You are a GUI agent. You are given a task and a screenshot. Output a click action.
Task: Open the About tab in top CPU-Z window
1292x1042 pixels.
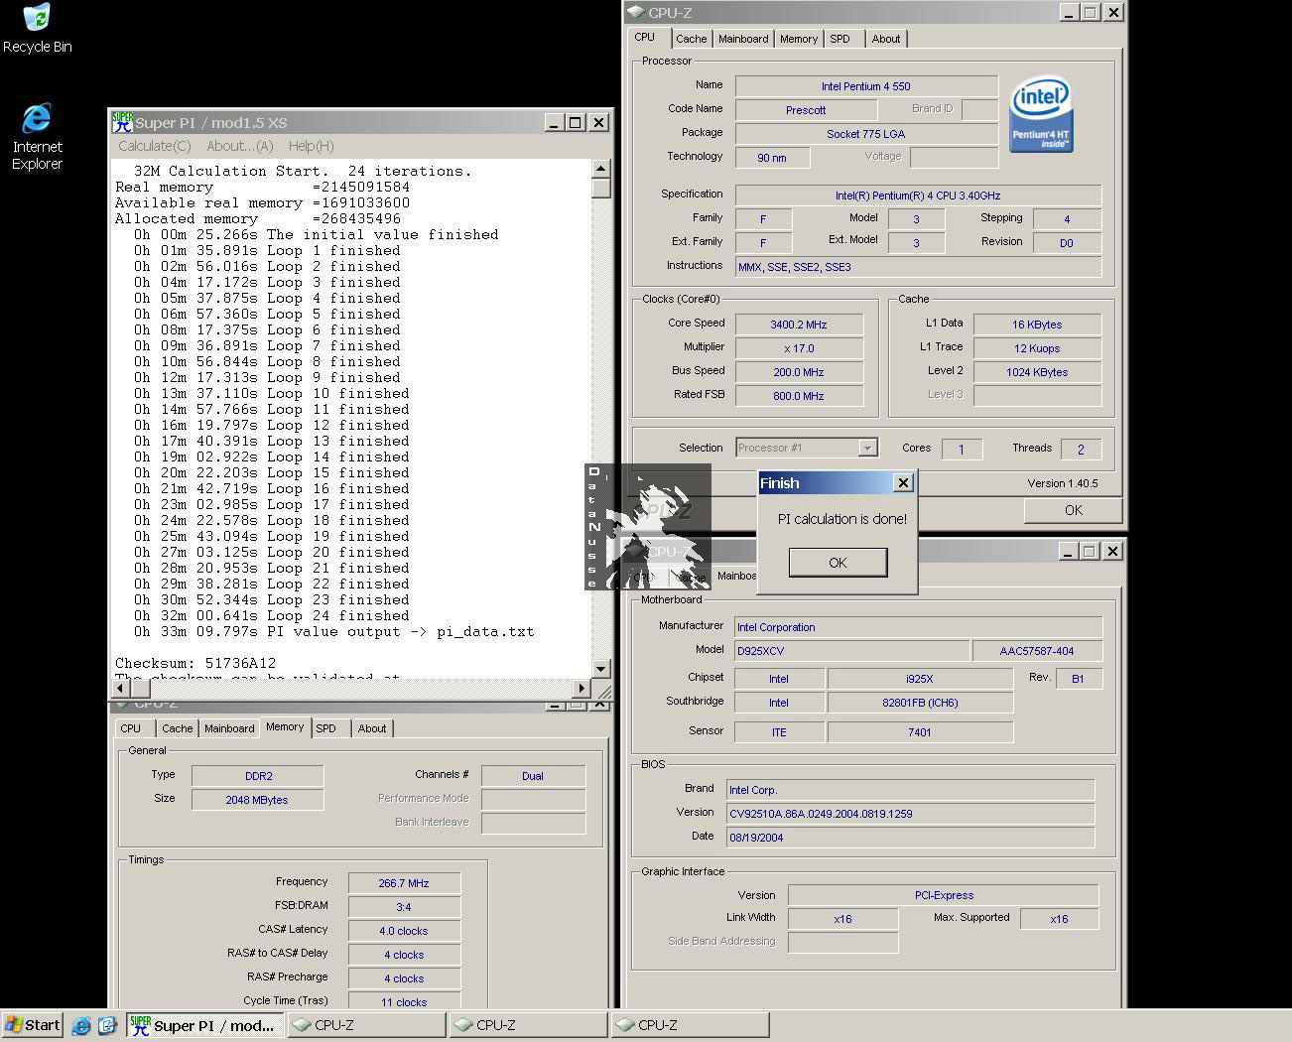(x=886, y=39)
